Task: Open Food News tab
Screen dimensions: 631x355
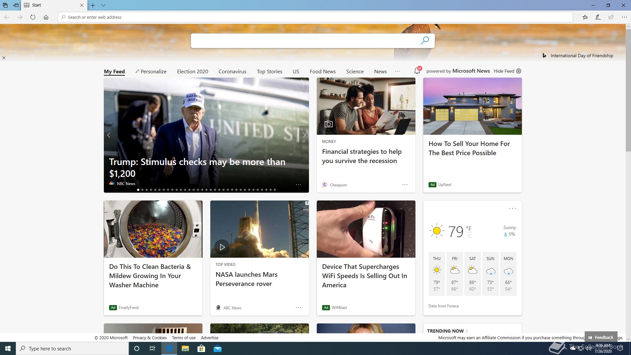Action: pyautogui.click(x=323, y=71)
